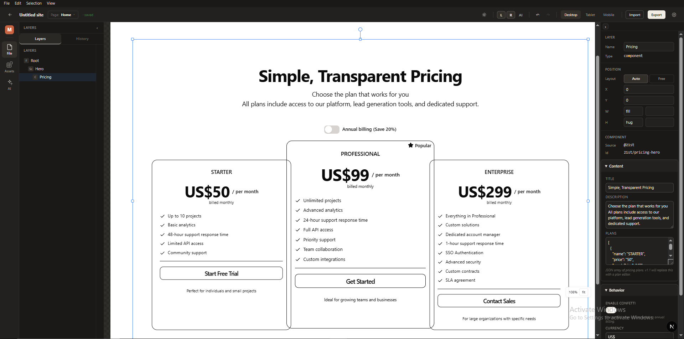The height and width of the screenshot is (339, 684).
Task: Open the File panel in the sidebar
Action: click(10, 49)
